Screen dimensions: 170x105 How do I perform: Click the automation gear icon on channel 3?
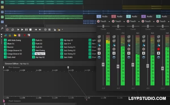[x=128, y=21]
